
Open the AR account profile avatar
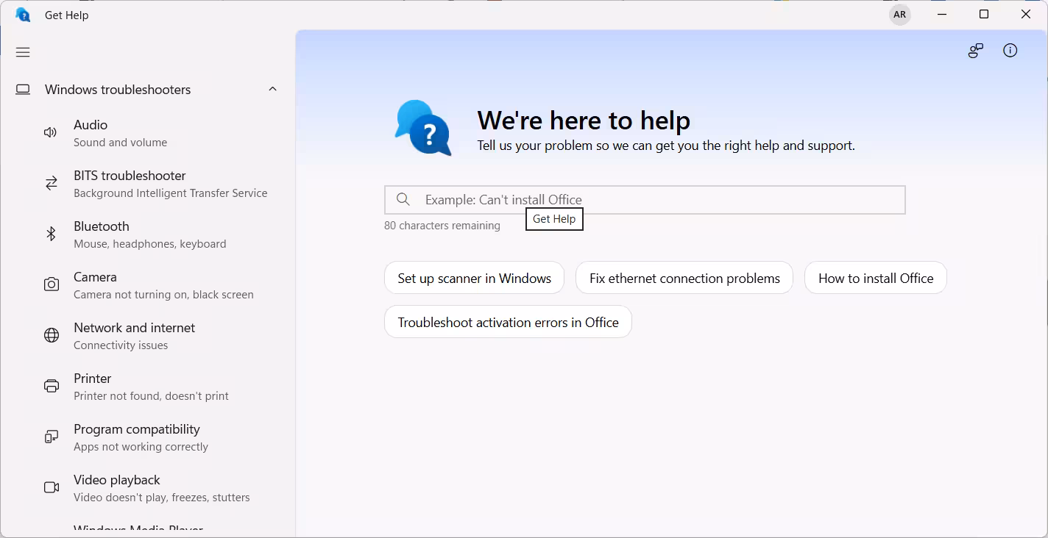pyautogui.click(x=899, y=15)
